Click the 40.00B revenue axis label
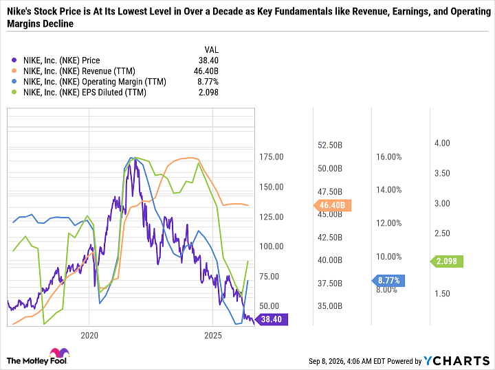 click(x=330, y=260)
